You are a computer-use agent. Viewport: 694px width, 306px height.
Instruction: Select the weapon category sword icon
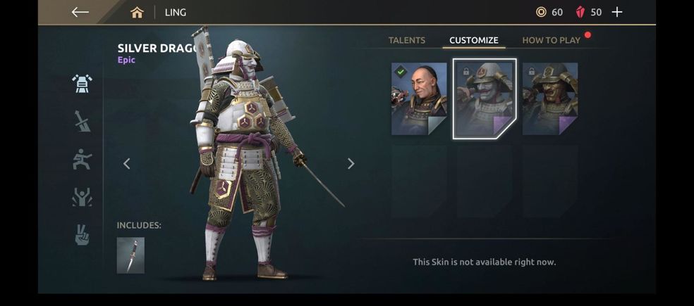point(83,121)
